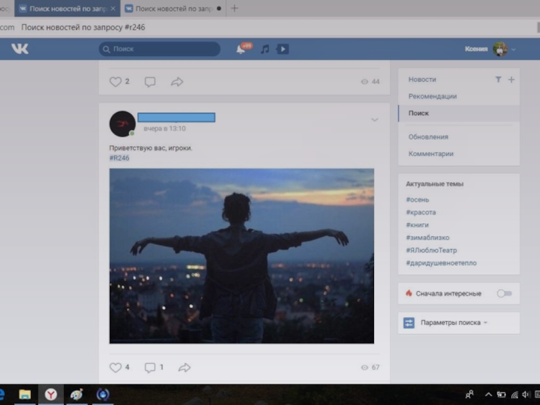Click the VK logo in header

(20, 49)
